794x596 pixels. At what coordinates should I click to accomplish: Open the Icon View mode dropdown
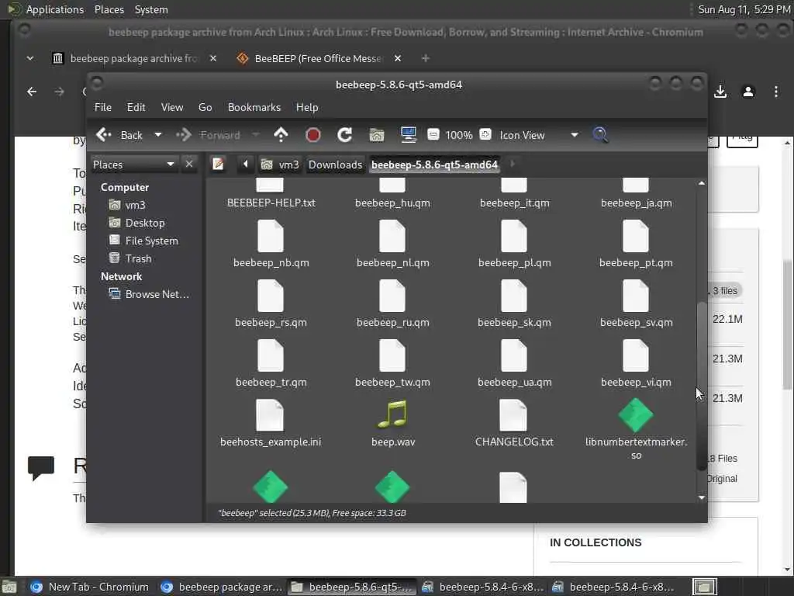click(x=539, y=135)
